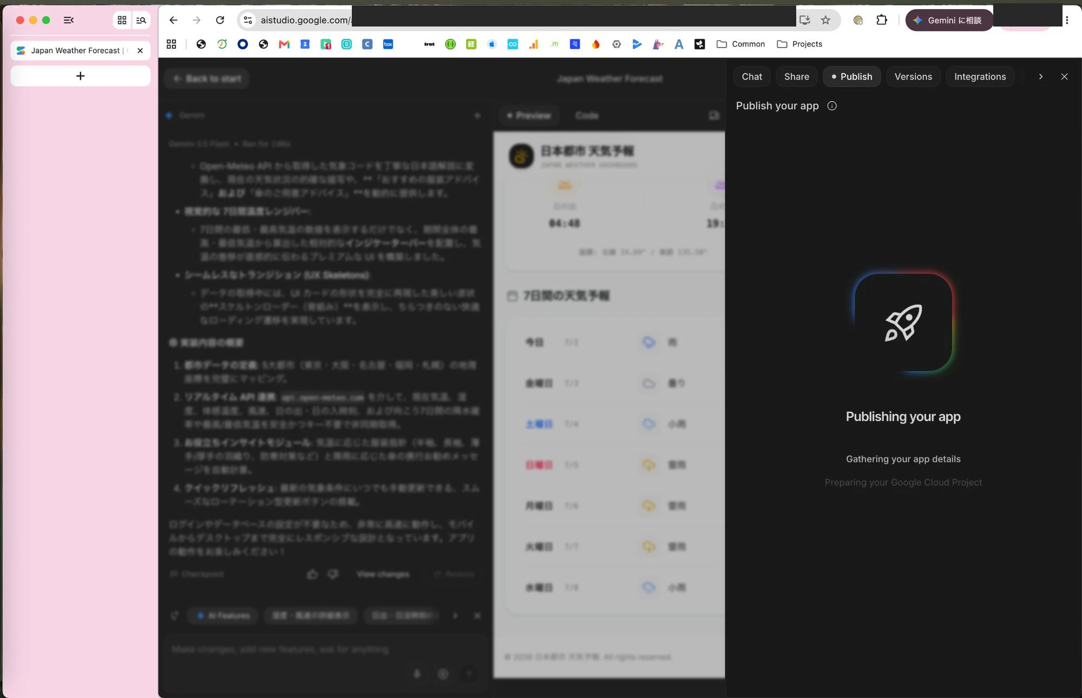This screenshot has width=1082, height=698.
Task: Open the blue paper-plane arrow bookmark
Action: (637, 44)
